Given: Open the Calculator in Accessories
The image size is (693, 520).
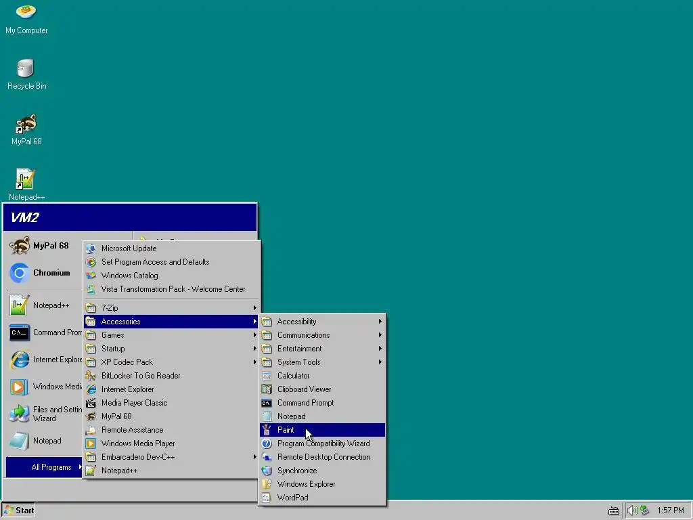Looking at the screenshot, I should pos(323,376).
